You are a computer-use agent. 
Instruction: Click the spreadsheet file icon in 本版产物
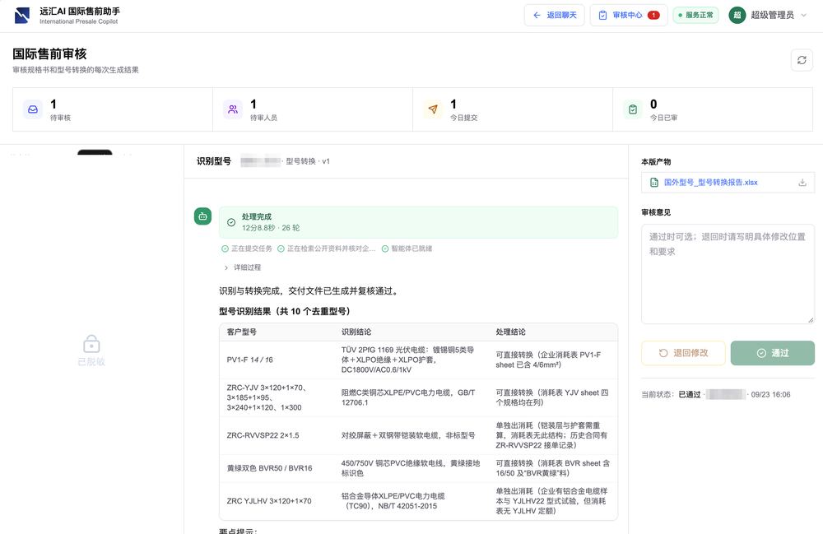(x=654, y=183)
